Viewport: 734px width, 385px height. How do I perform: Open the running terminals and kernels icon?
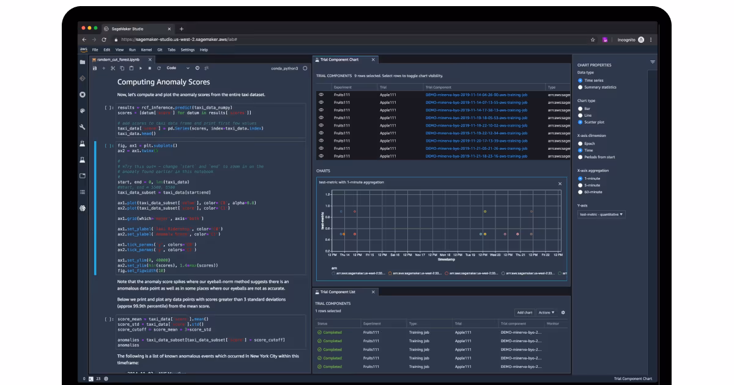82,95
